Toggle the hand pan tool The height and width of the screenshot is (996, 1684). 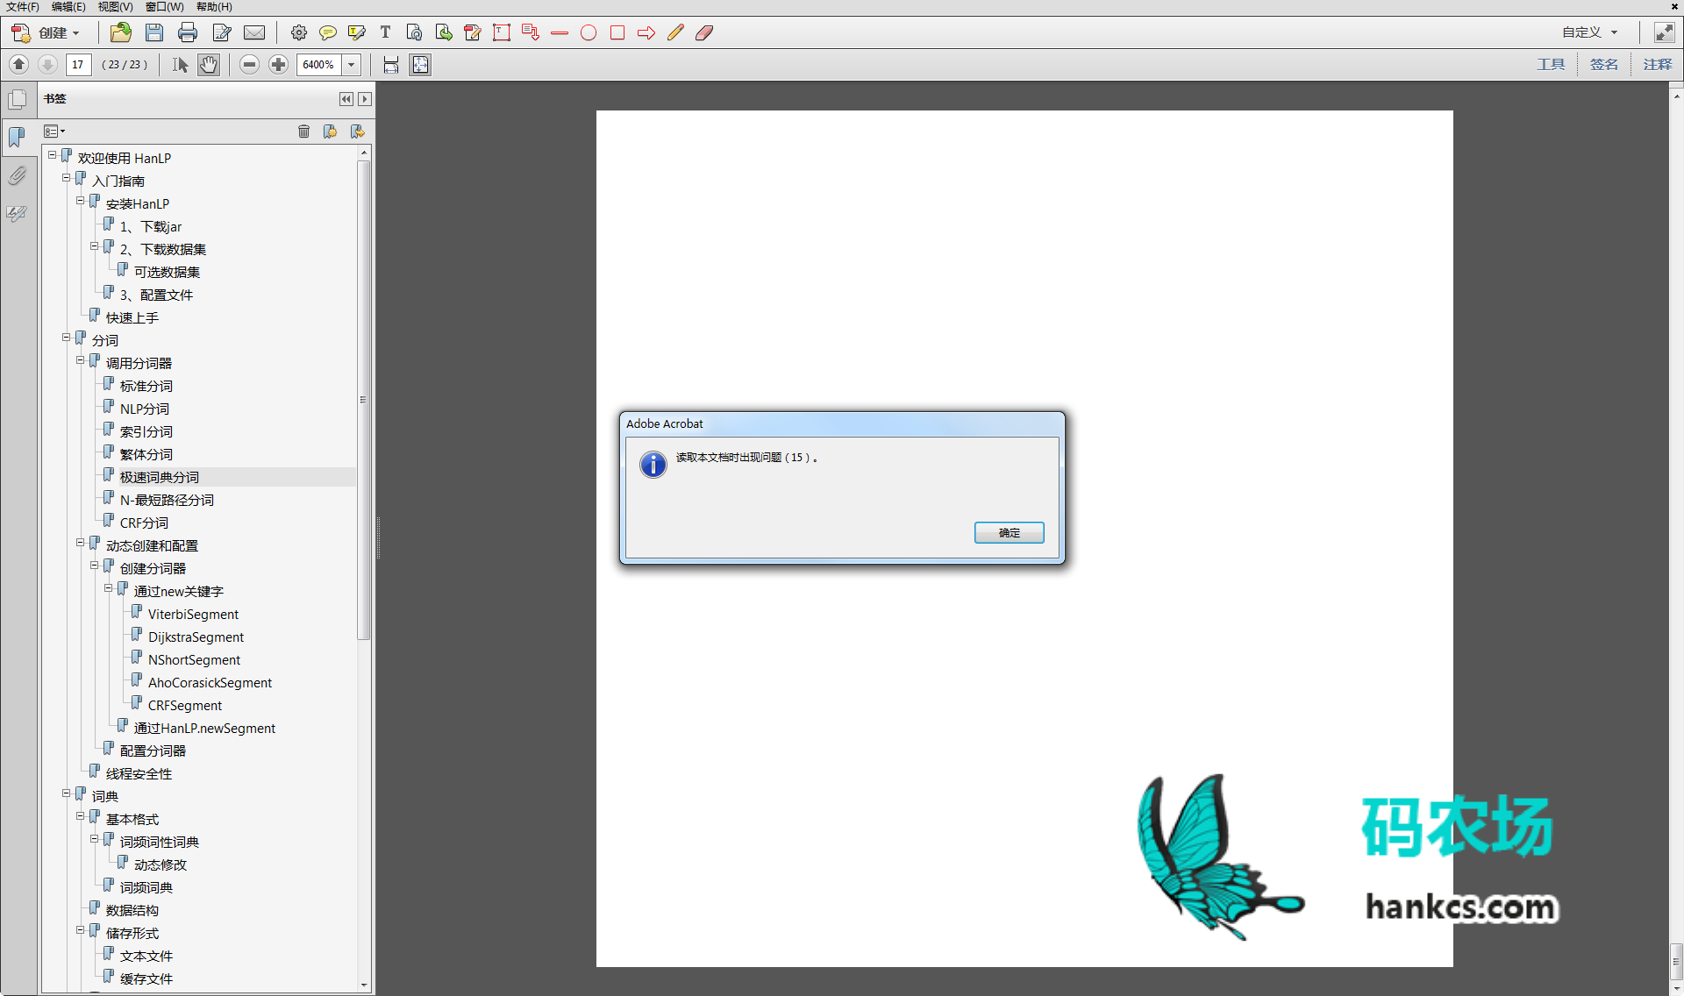pyautogui.click(x=209, y=65)
